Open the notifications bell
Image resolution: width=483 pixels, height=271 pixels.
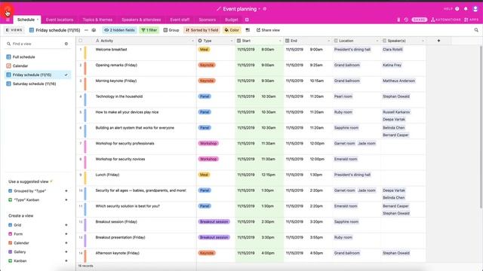point(466,9)
